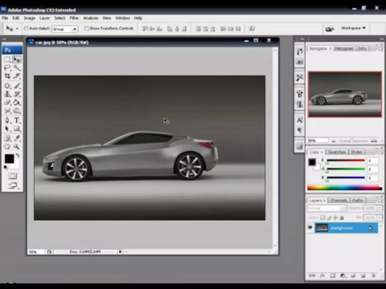This screenshot has width=386, height=289.
Task: Select the Crop tool
Action: coord(7,76)
